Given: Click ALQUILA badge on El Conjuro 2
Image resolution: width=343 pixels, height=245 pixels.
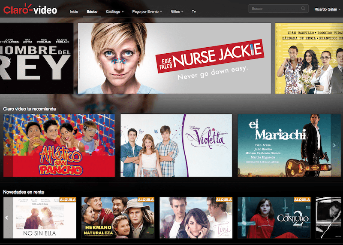Looking at the screenshot, I should [302, 199].
